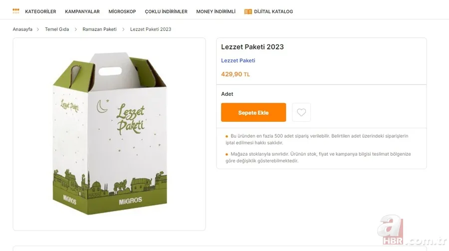Navigate to Temel Gıda breadcrumb
Image resolution: width=449 pixels, height=251 pixels.
(x=57, y=29)
